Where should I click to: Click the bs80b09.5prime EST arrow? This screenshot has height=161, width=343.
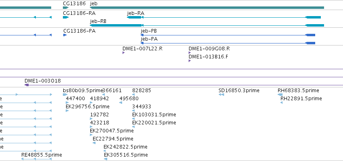click(65, 95)
